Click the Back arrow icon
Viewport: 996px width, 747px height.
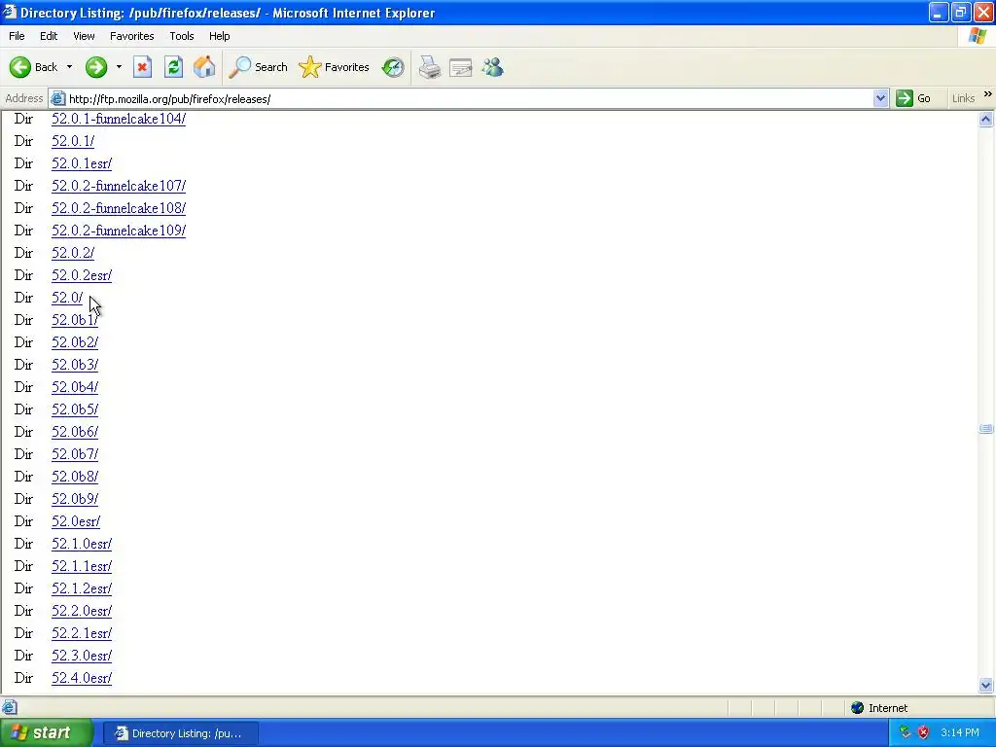[19, 67]
